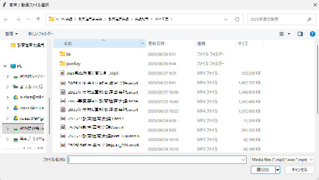Click the file list vertical scrollbar
The image size is (319, 180).
pyautogui.click(x=317, y=79)
